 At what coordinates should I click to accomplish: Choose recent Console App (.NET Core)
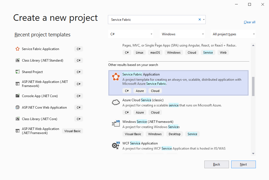pos(49,96)
